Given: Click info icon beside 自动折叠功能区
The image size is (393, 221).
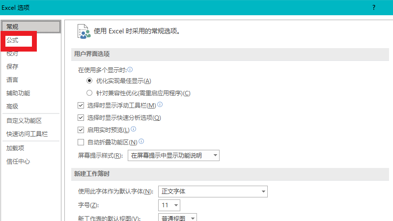Looking at the screenshot, I should tap(141, 141).
